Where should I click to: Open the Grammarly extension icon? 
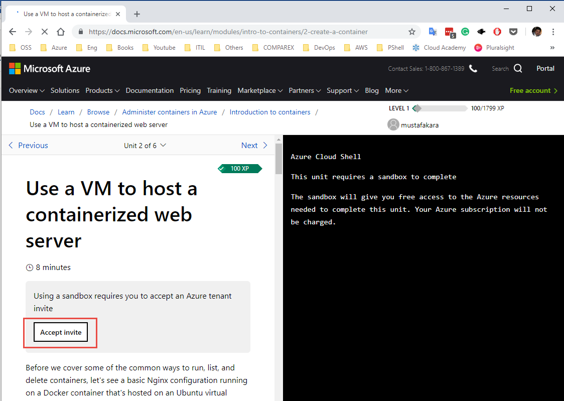coord(465,32)
